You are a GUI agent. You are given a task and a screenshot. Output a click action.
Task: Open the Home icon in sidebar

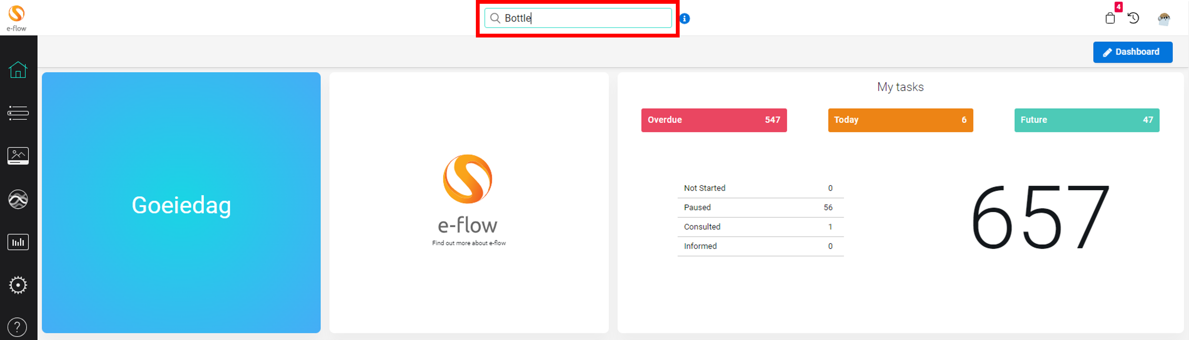(x=18, y=70)
